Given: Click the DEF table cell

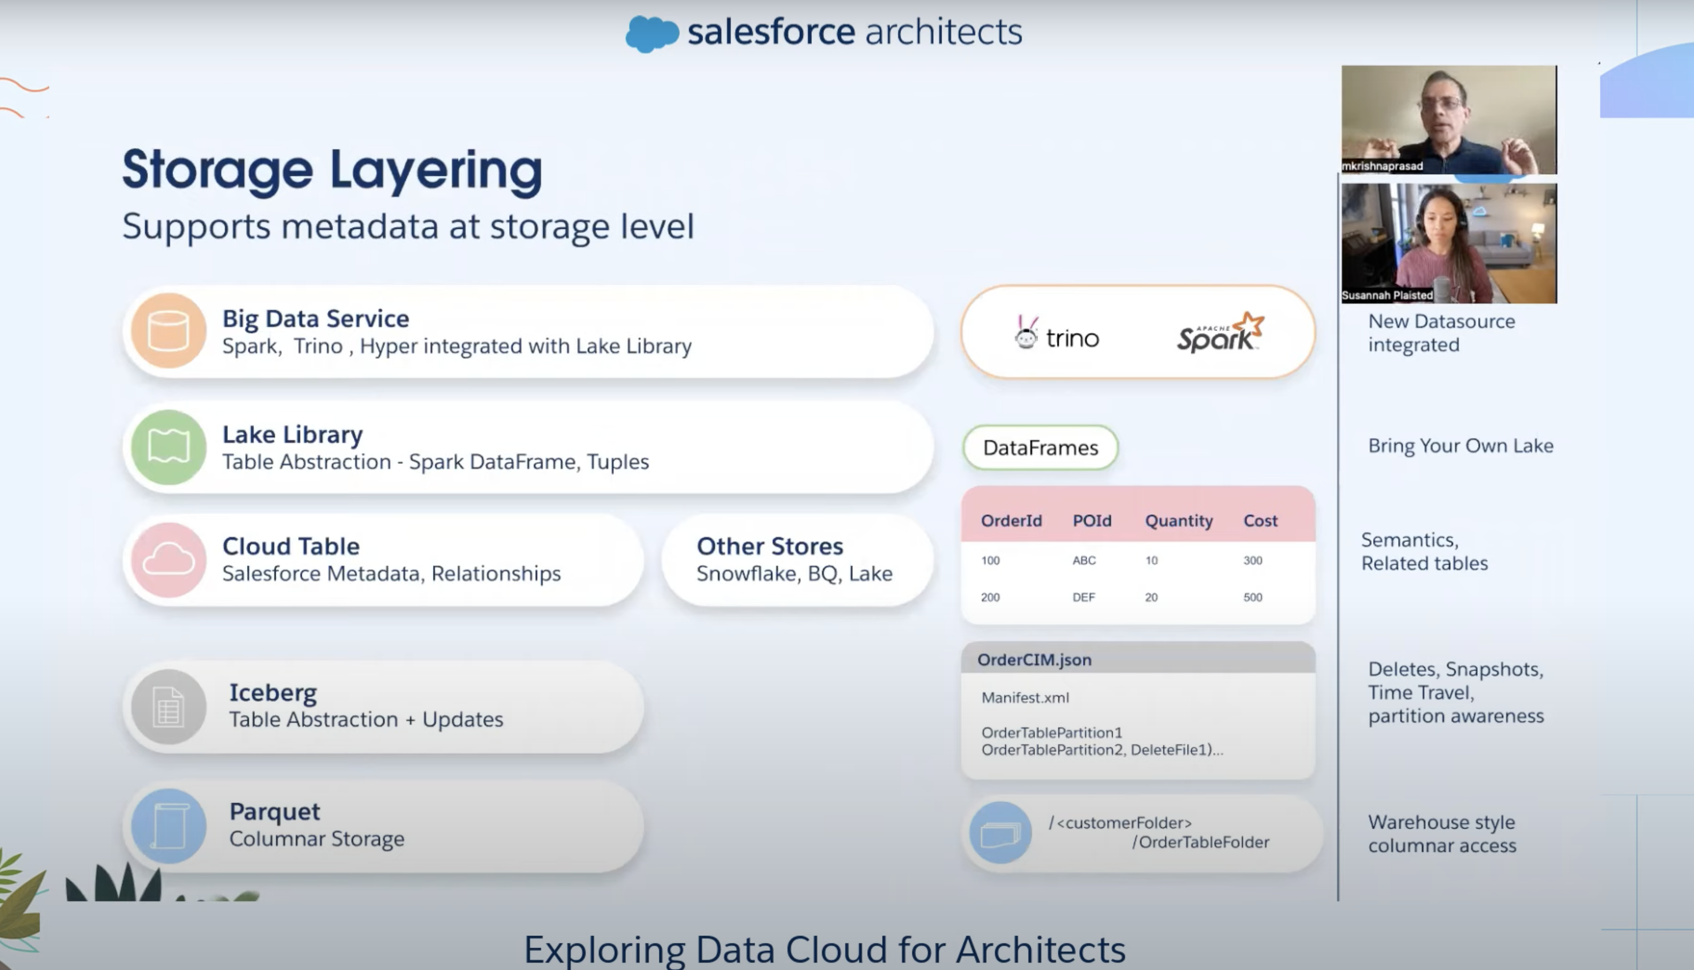Looking at the screenshot, I should pos(1083,598).
